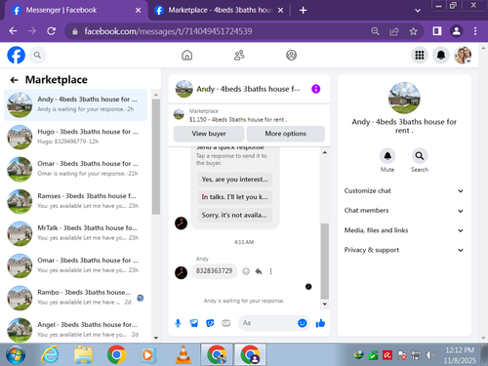Open the Andy - 4beds 3baths house conversation
This screenshot has height=366, width=488.
[75, 104]
